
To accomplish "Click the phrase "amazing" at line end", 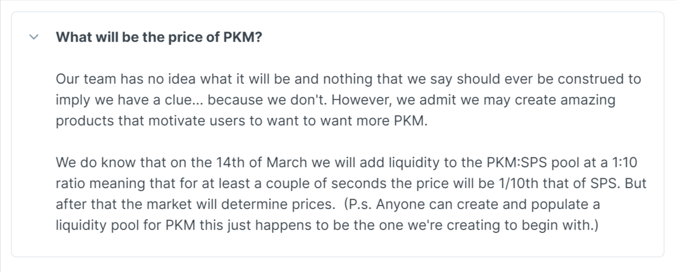I will (x=588, y=100).
